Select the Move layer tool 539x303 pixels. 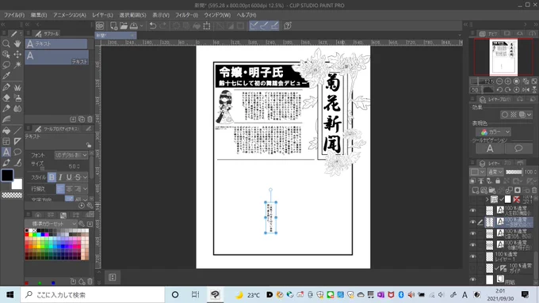tap(17, 55)
